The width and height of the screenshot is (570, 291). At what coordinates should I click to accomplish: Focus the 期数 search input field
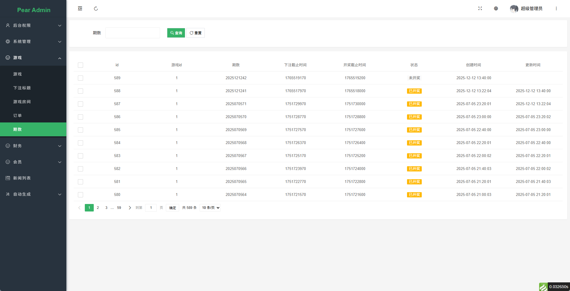click(133, 33)
